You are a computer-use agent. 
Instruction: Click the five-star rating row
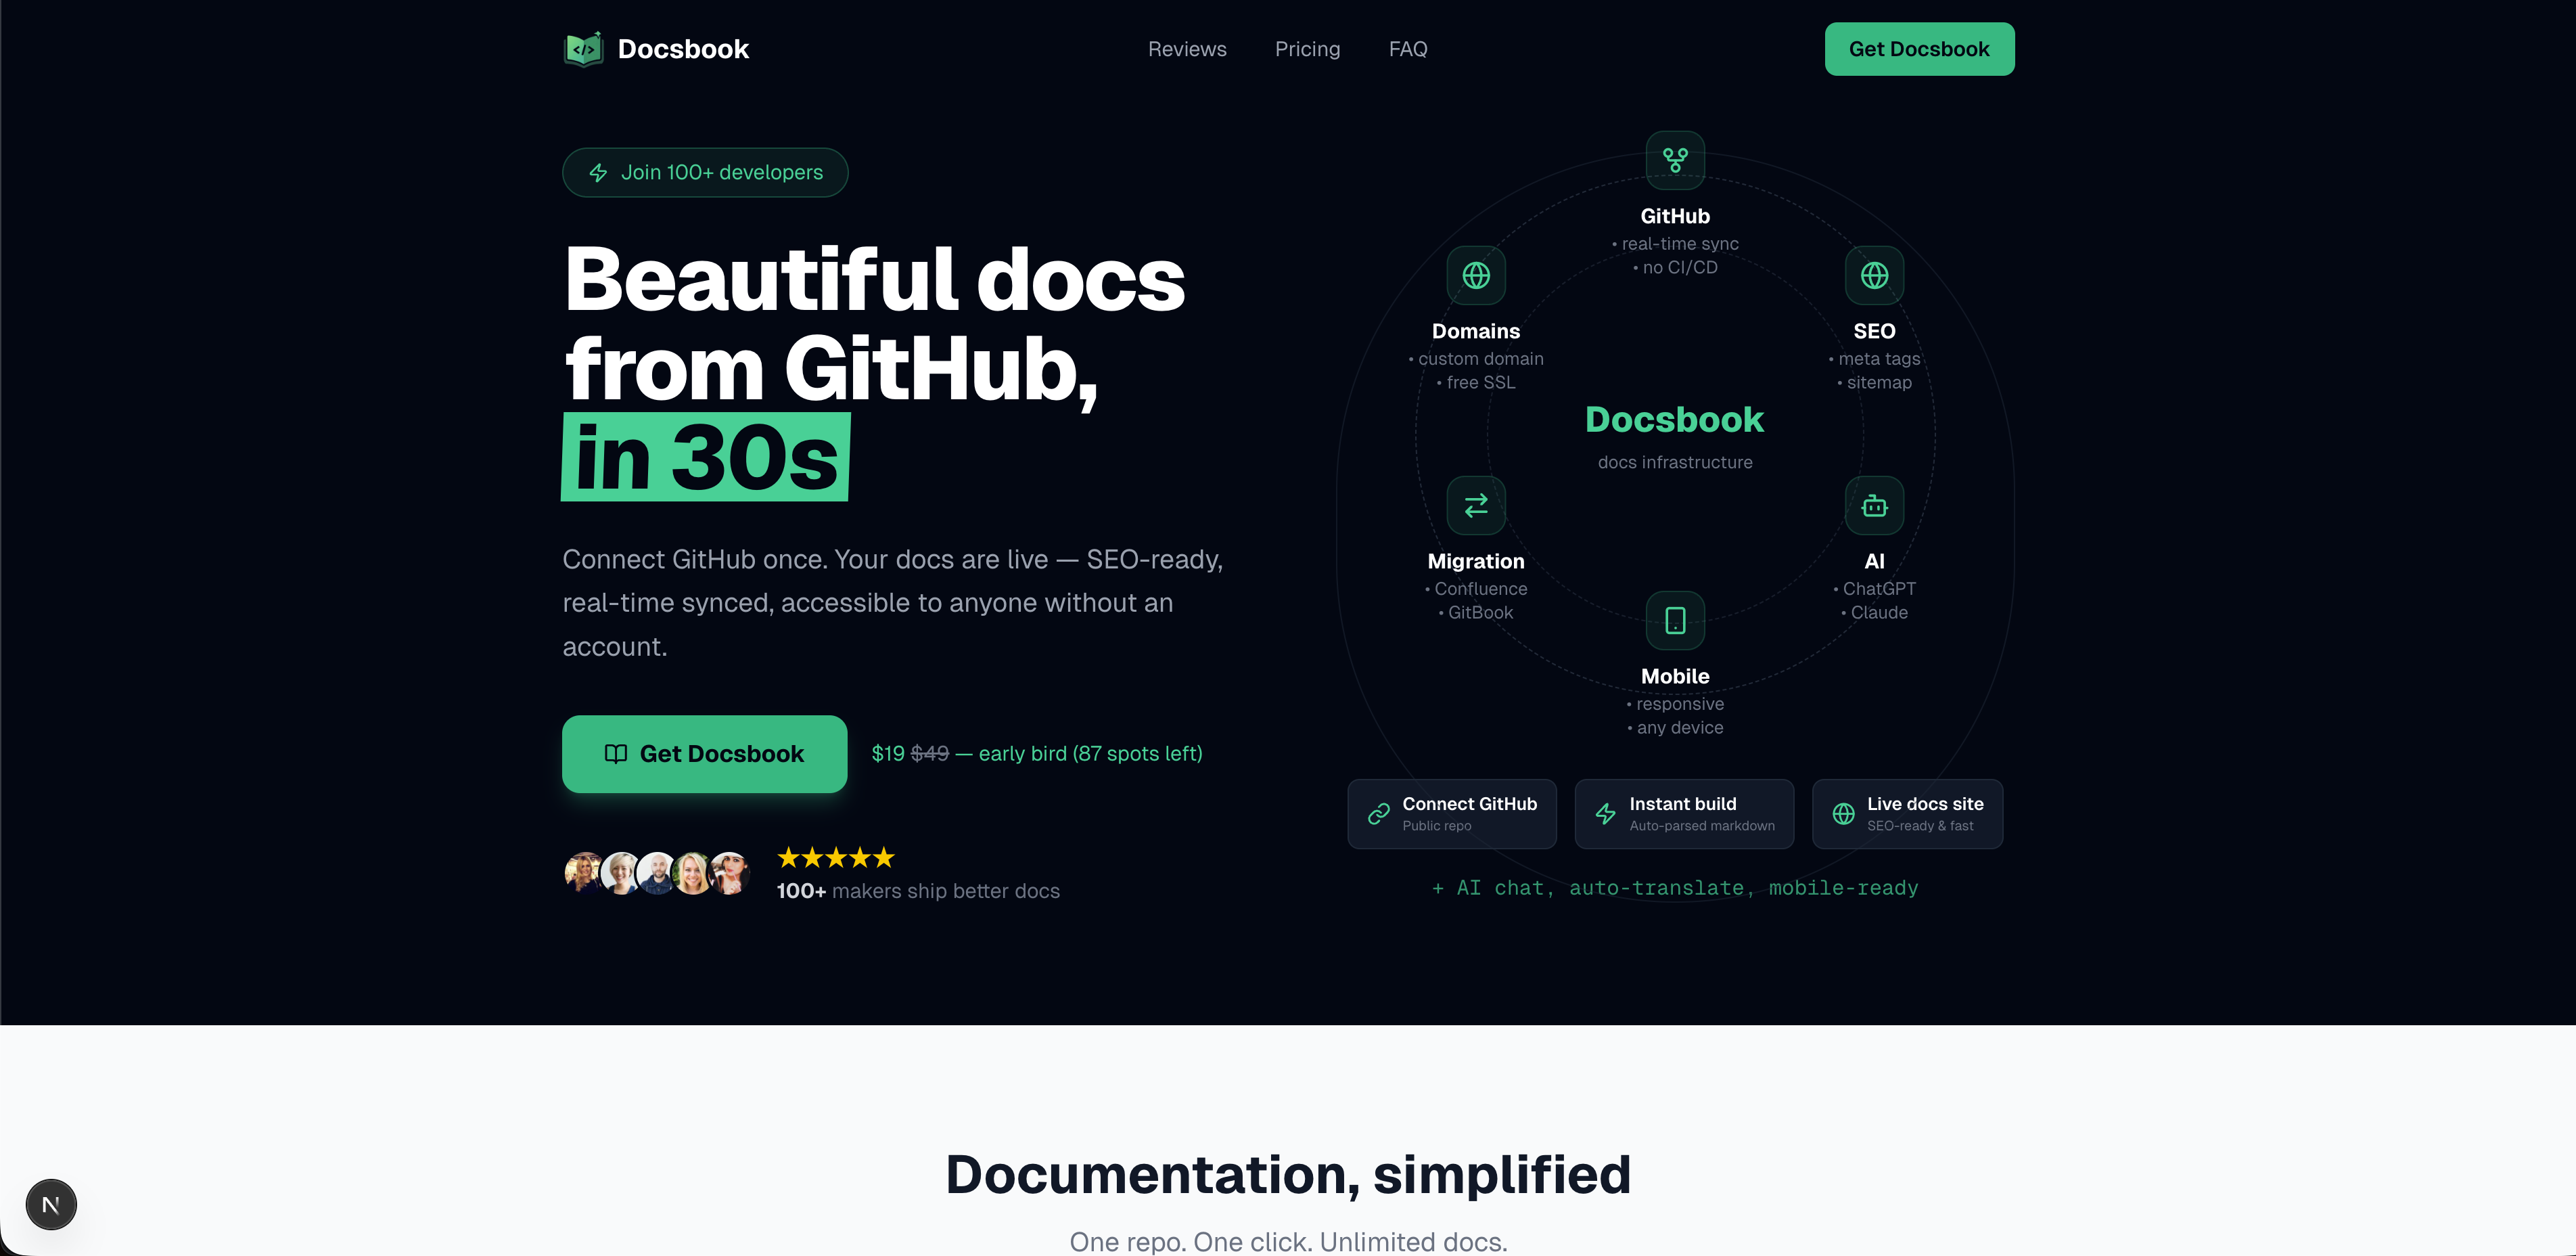pos(835,858)
